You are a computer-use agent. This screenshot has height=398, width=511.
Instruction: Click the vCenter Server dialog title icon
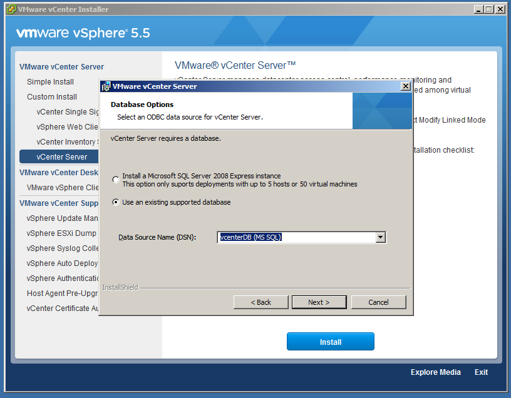pyautogui.click(x=106, y=86)
